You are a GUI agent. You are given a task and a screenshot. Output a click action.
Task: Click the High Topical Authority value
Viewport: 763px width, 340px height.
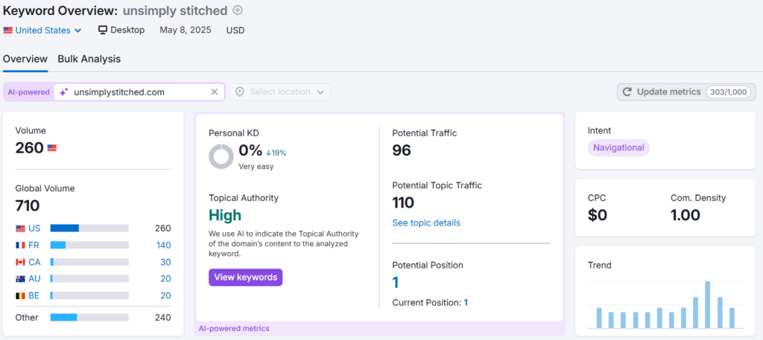click(x=225, y=215)
